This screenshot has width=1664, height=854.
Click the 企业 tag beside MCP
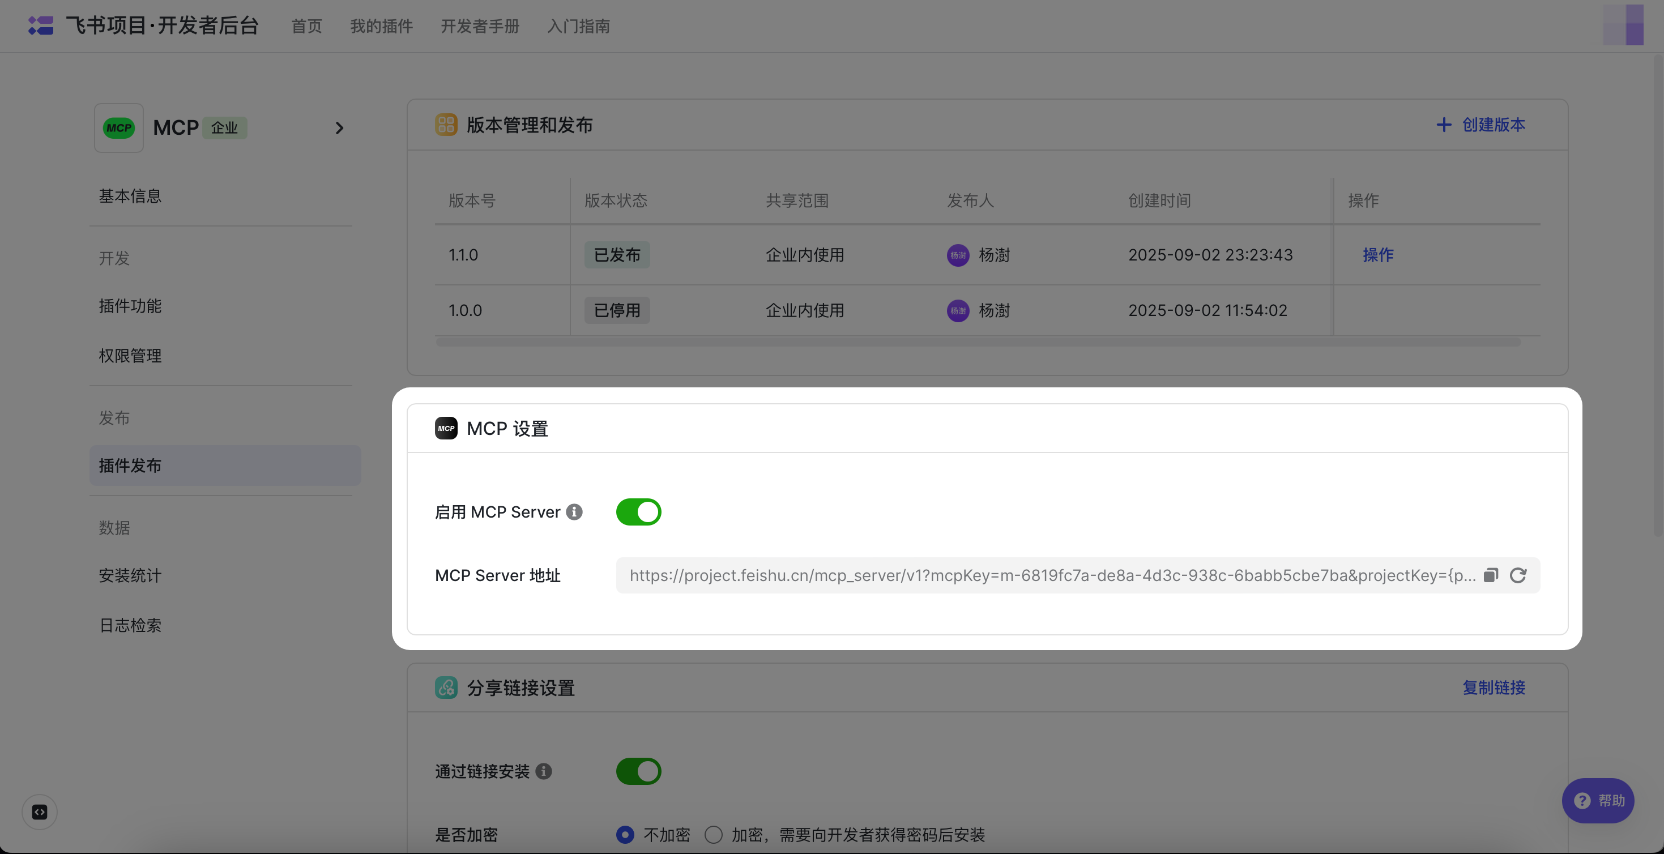click(225, 128)
